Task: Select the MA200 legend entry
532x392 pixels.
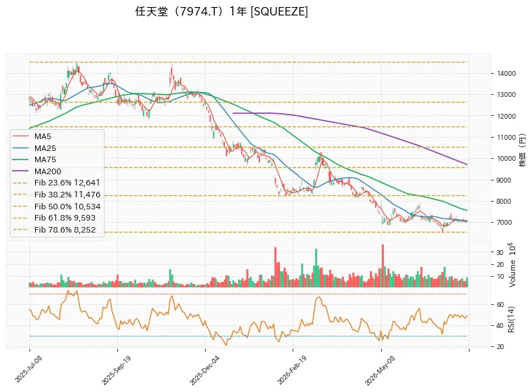Action: pyautogui.click(x=36, y=171)
